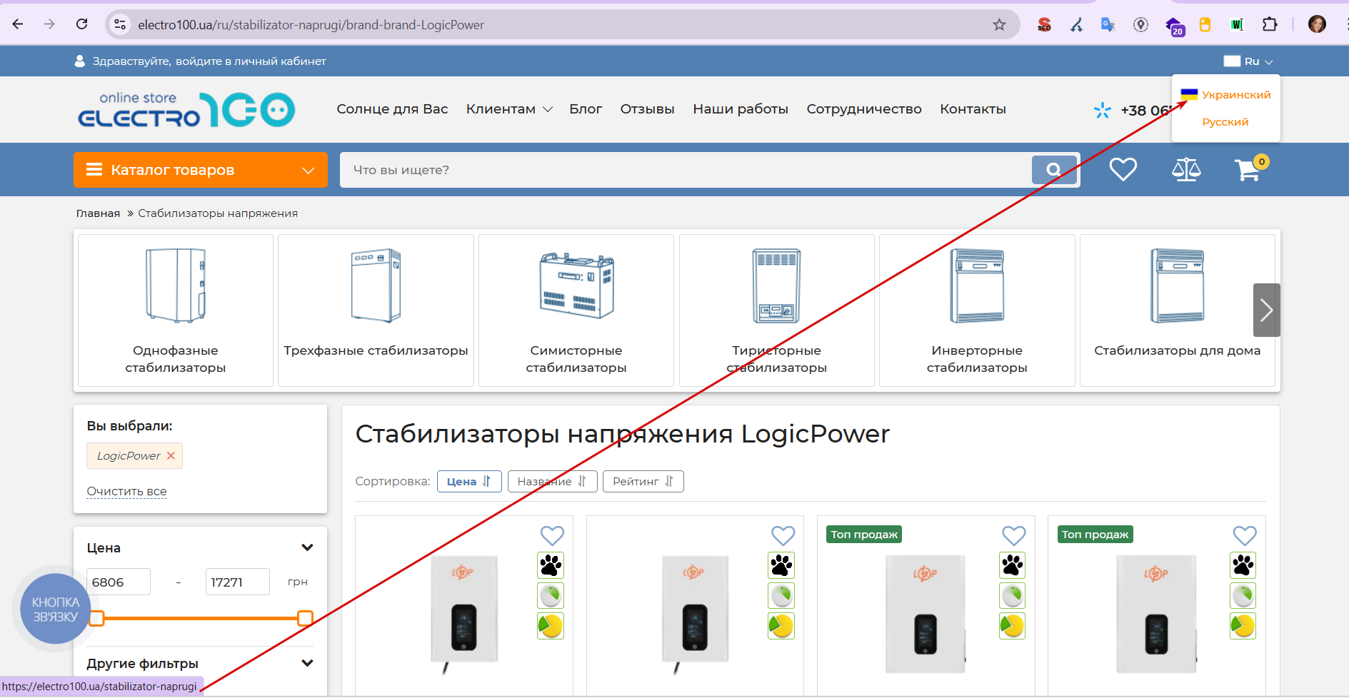Screen dimensions: 1349x698
Task: Open Наши работы page
Action: (741, 109)
